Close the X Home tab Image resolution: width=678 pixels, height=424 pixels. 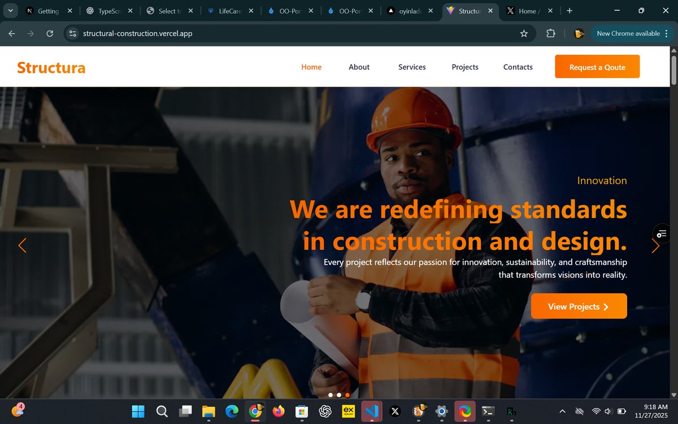550,11
